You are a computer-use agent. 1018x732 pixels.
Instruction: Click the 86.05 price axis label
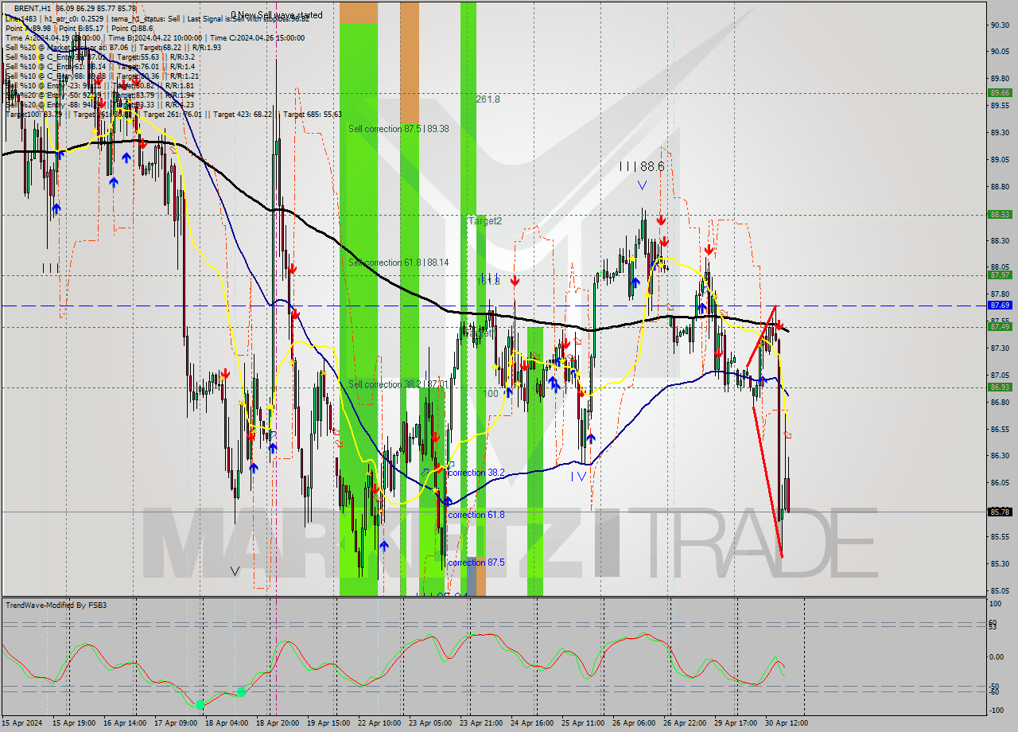click(x=1001, y=484)
